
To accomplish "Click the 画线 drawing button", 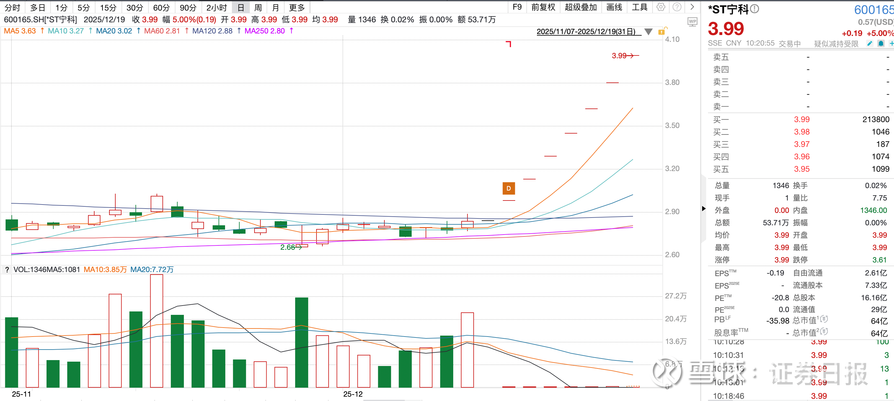I will tap(614, 7).
